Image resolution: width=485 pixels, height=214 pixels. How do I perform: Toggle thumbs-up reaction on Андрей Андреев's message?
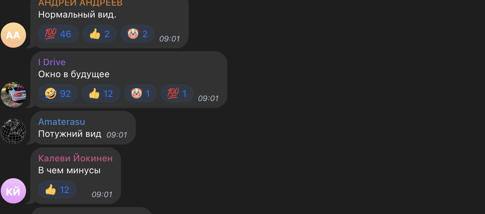click(x=100, y=34)
